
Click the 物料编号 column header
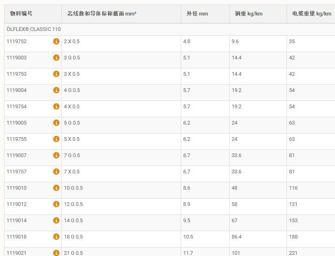pos(21,14)
